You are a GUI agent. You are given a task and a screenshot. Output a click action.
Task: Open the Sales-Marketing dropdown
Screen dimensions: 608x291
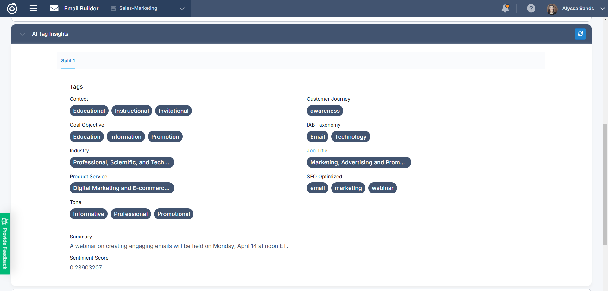181,9
